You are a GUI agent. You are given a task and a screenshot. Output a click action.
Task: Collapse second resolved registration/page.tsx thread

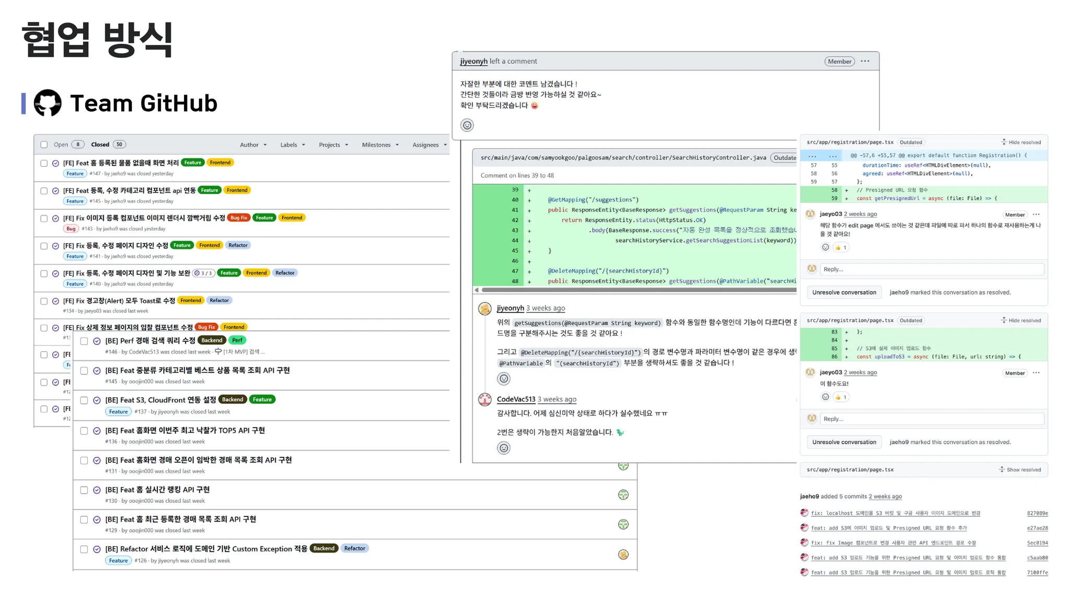pos(1021,320)
